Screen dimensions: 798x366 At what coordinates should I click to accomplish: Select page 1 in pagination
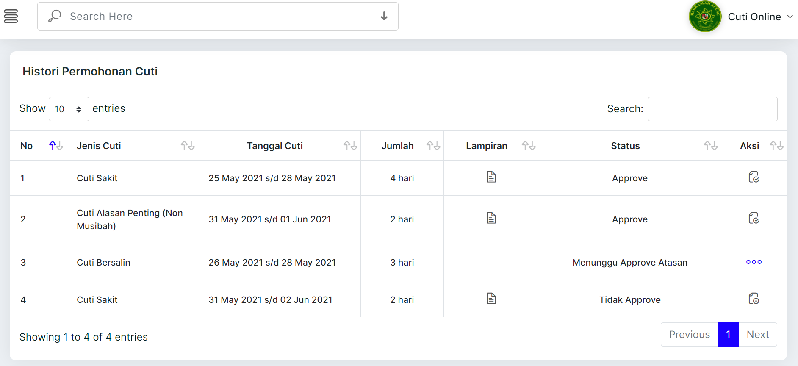(728, 334)
